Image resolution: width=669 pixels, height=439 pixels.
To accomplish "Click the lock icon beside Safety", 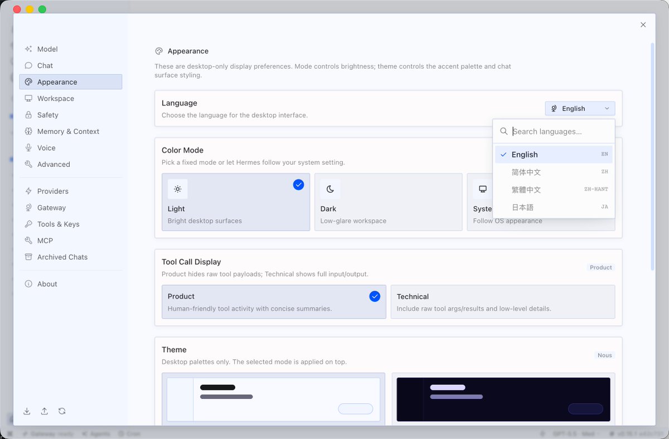I will pyautogui.click(x=28, y=115).
